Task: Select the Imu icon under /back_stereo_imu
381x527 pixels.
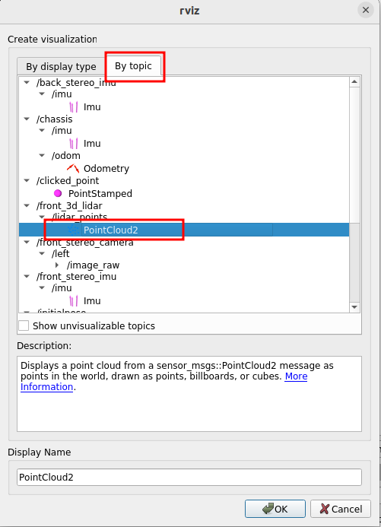Action: click(x=74, y=107)
